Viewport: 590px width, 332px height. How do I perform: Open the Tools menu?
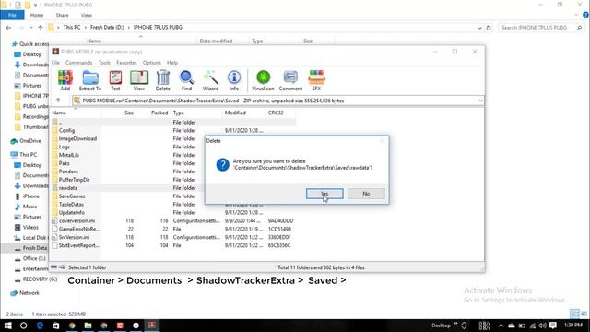click(104, 63)
